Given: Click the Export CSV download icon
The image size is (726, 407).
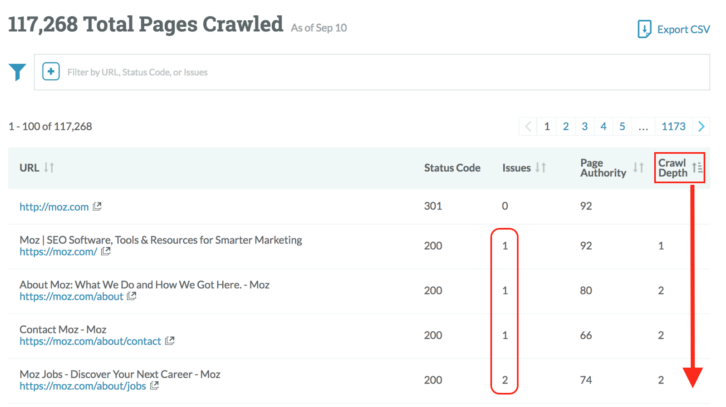Looking at the screenshot, I should [x=644, y=29].
